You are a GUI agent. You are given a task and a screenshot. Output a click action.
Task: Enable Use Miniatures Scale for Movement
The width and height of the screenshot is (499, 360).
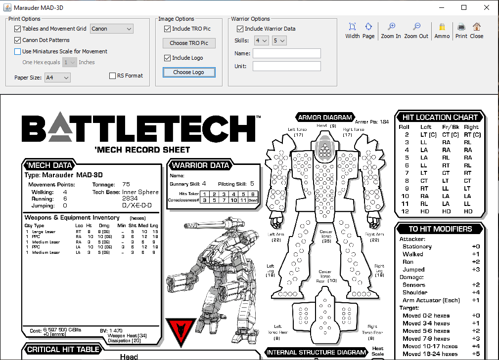(18, 52)
